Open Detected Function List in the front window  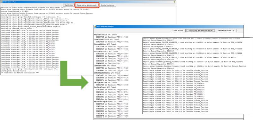tap(226, 31)
